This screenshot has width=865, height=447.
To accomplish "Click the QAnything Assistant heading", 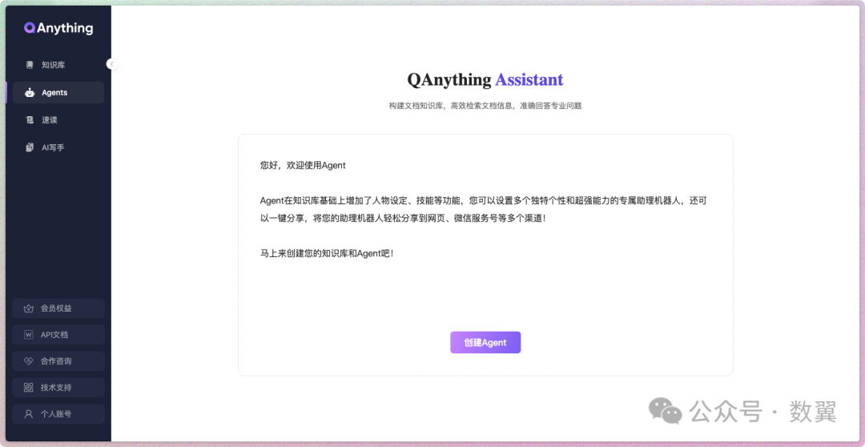I will click(x=485, y=80).
